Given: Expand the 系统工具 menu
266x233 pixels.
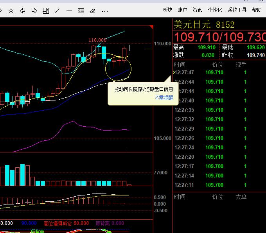Looking at the screenshot, I should pos(237,10).
